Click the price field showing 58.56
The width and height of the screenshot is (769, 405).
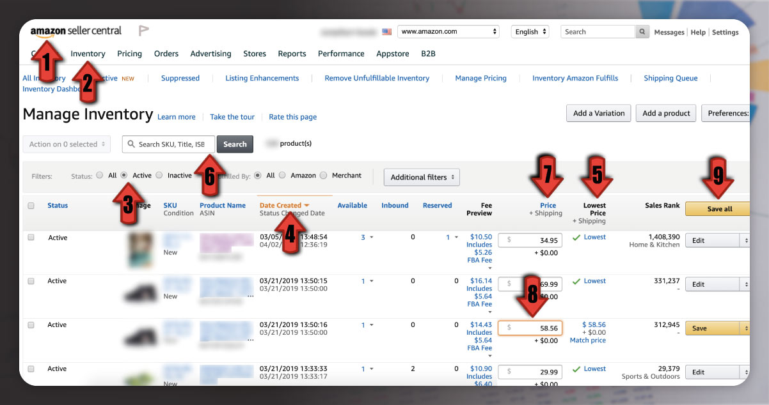point(530,328)
